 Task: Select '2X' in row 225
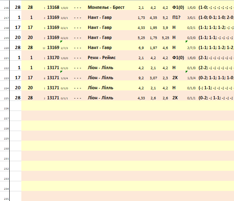[x=175, y=98]
